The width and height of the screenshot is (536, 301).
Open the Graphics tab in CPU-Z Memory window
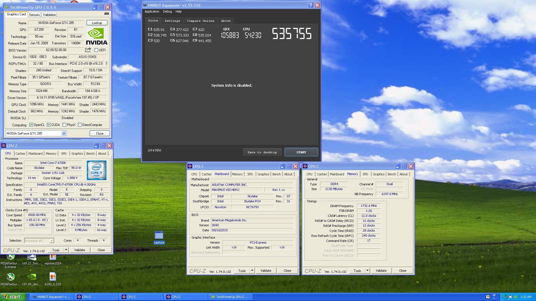tap(379, 174)
